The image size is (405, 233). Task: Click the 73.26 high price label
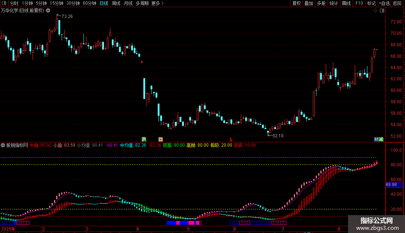coord(67,16)
